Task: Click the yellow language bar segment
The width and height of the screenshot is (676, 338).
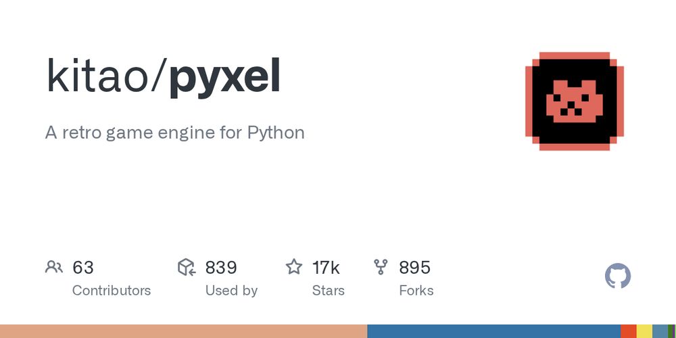Action: [x=644, y=331]
